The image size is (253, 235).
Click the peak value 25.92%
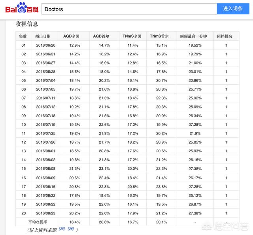[x=195, y=98]
